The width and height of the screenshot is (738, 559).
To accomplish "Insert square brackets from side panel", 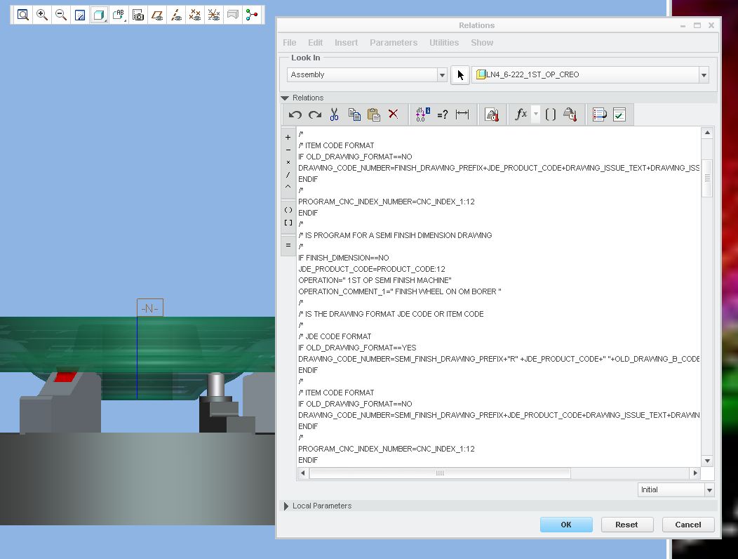I will click(288, 223).
